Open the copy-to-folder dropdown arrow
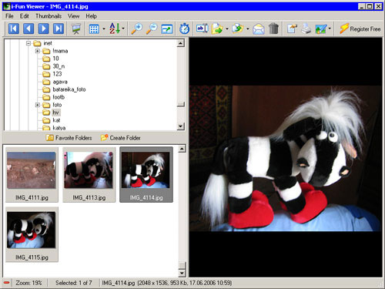The image size is (385, 289). [x=227, y=29]
